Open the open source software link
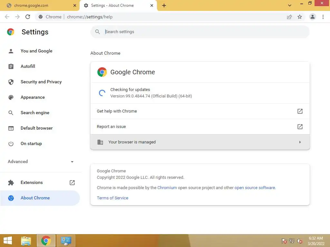Viewport: 330px width, 247px height. tap(255, 188)
